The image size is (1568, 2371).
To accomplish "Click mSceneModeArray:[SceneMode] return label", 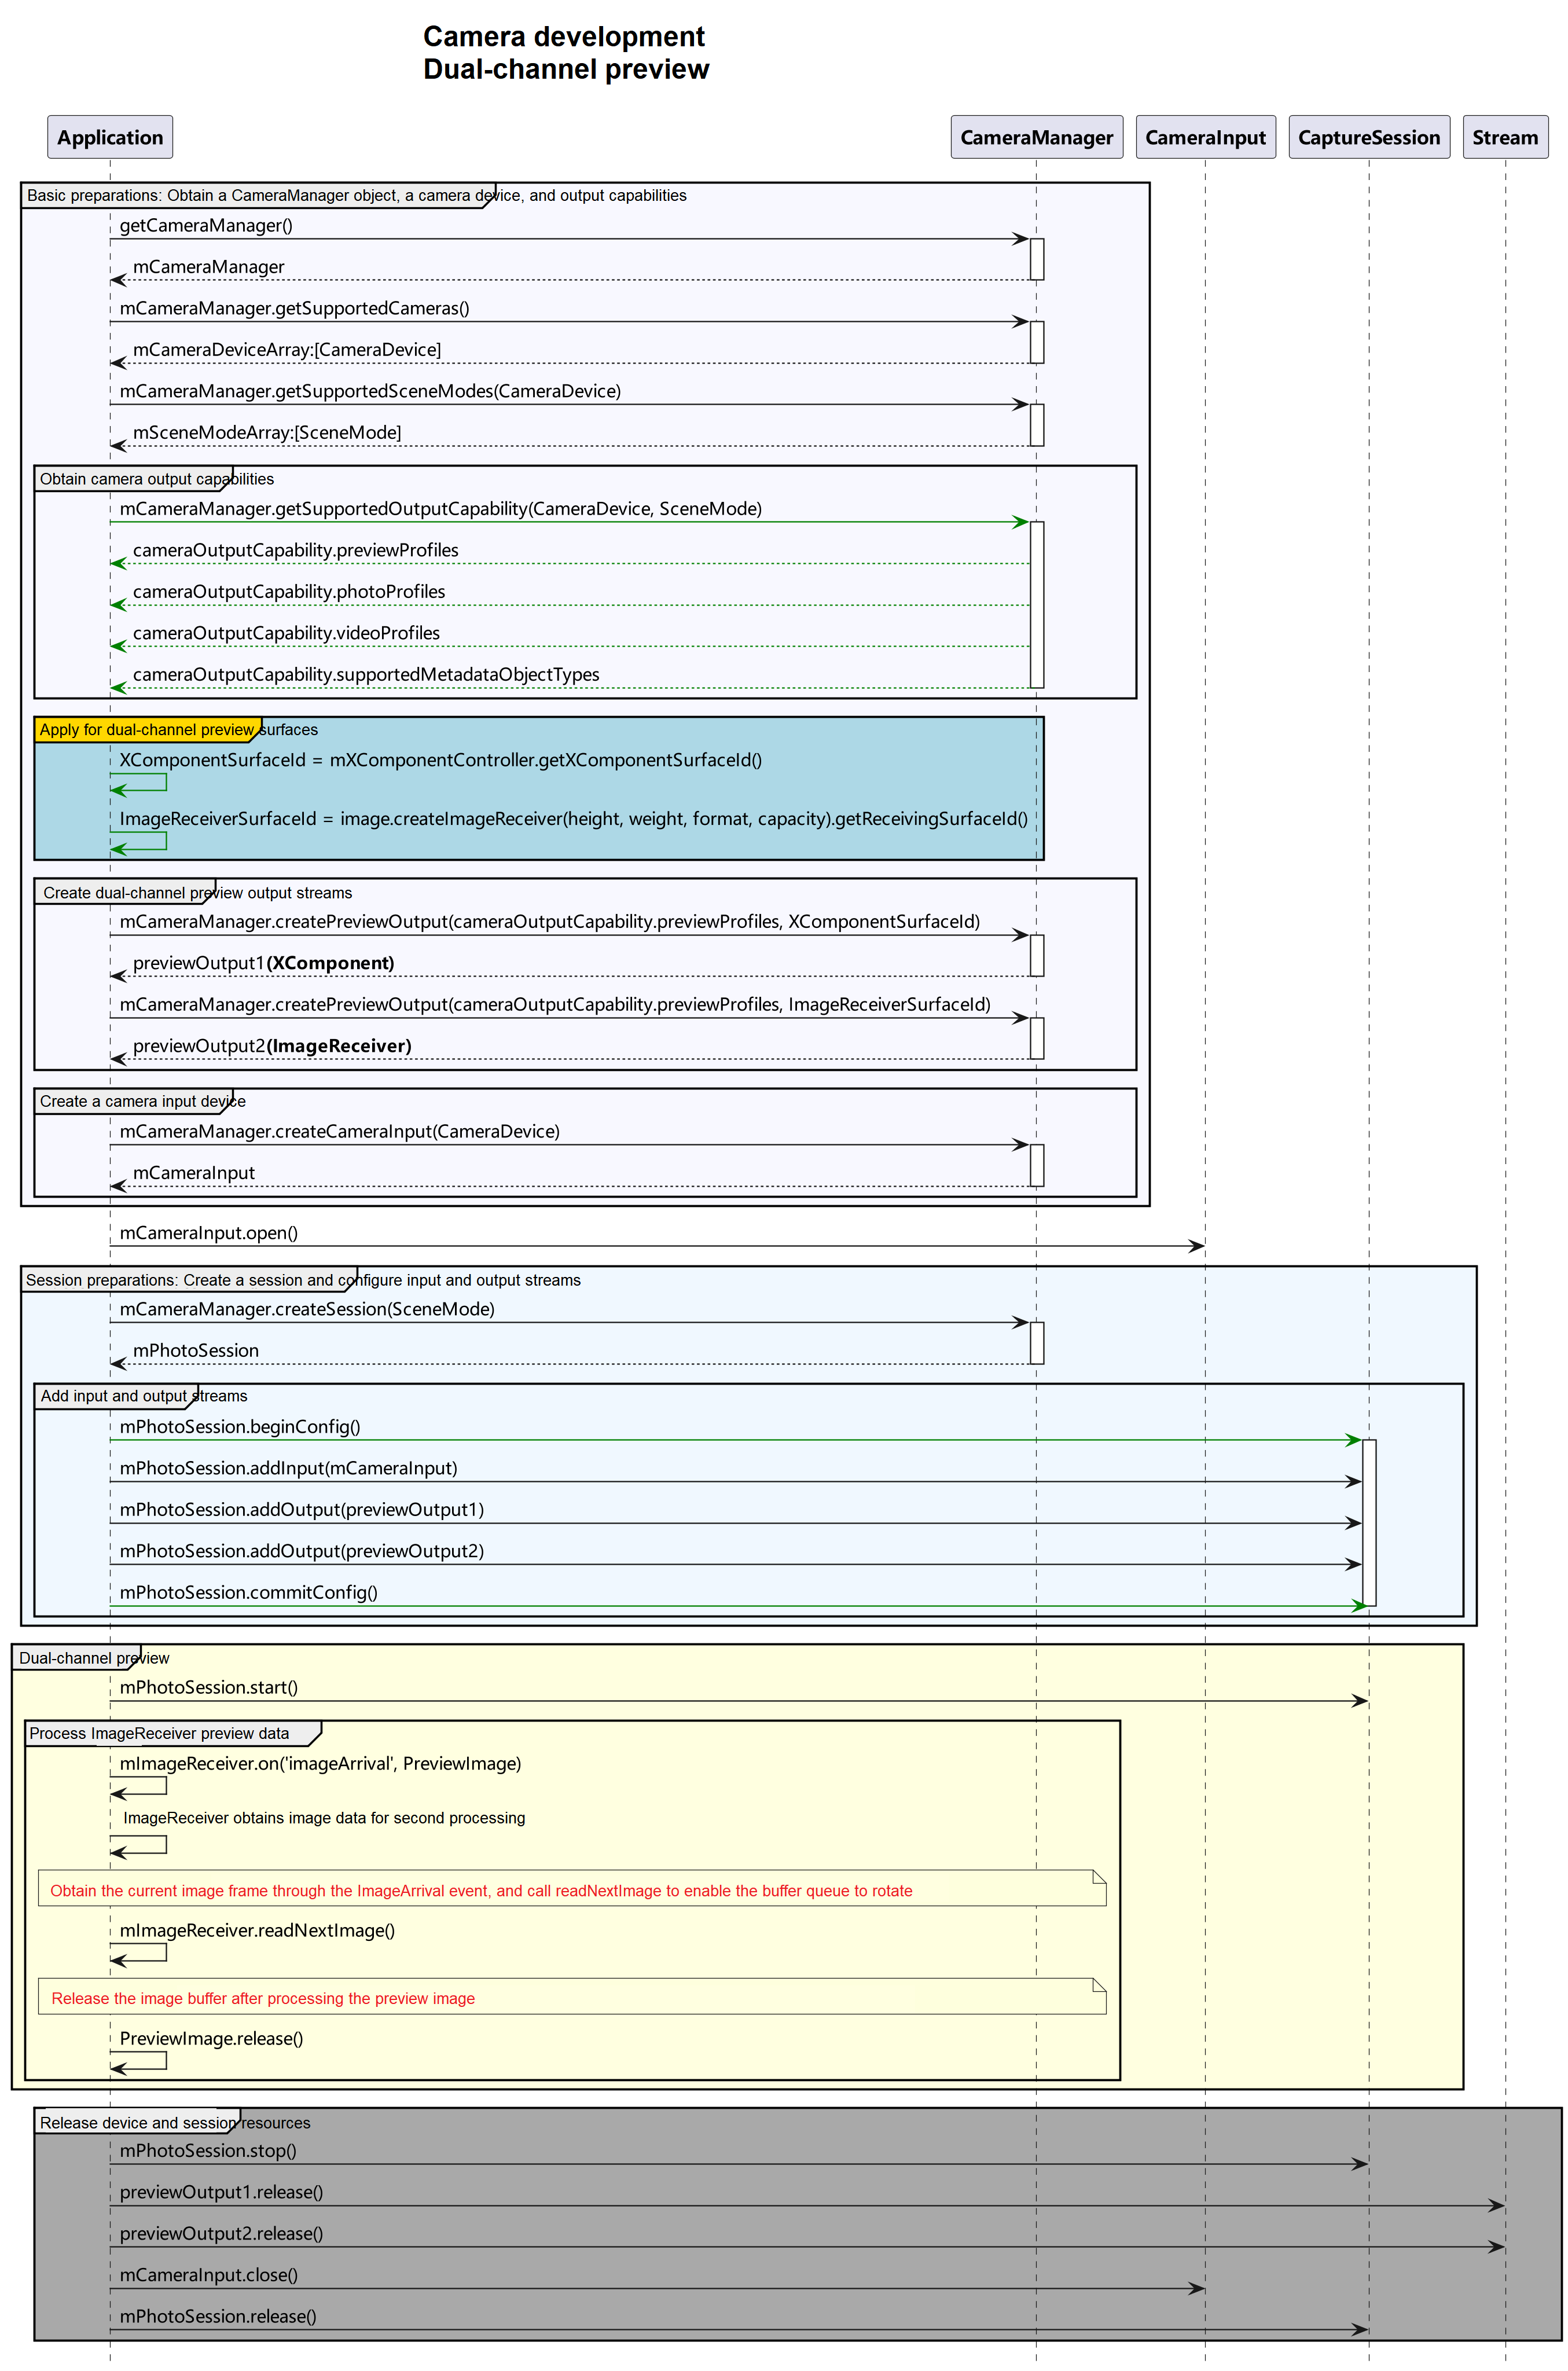I will 267,433.
